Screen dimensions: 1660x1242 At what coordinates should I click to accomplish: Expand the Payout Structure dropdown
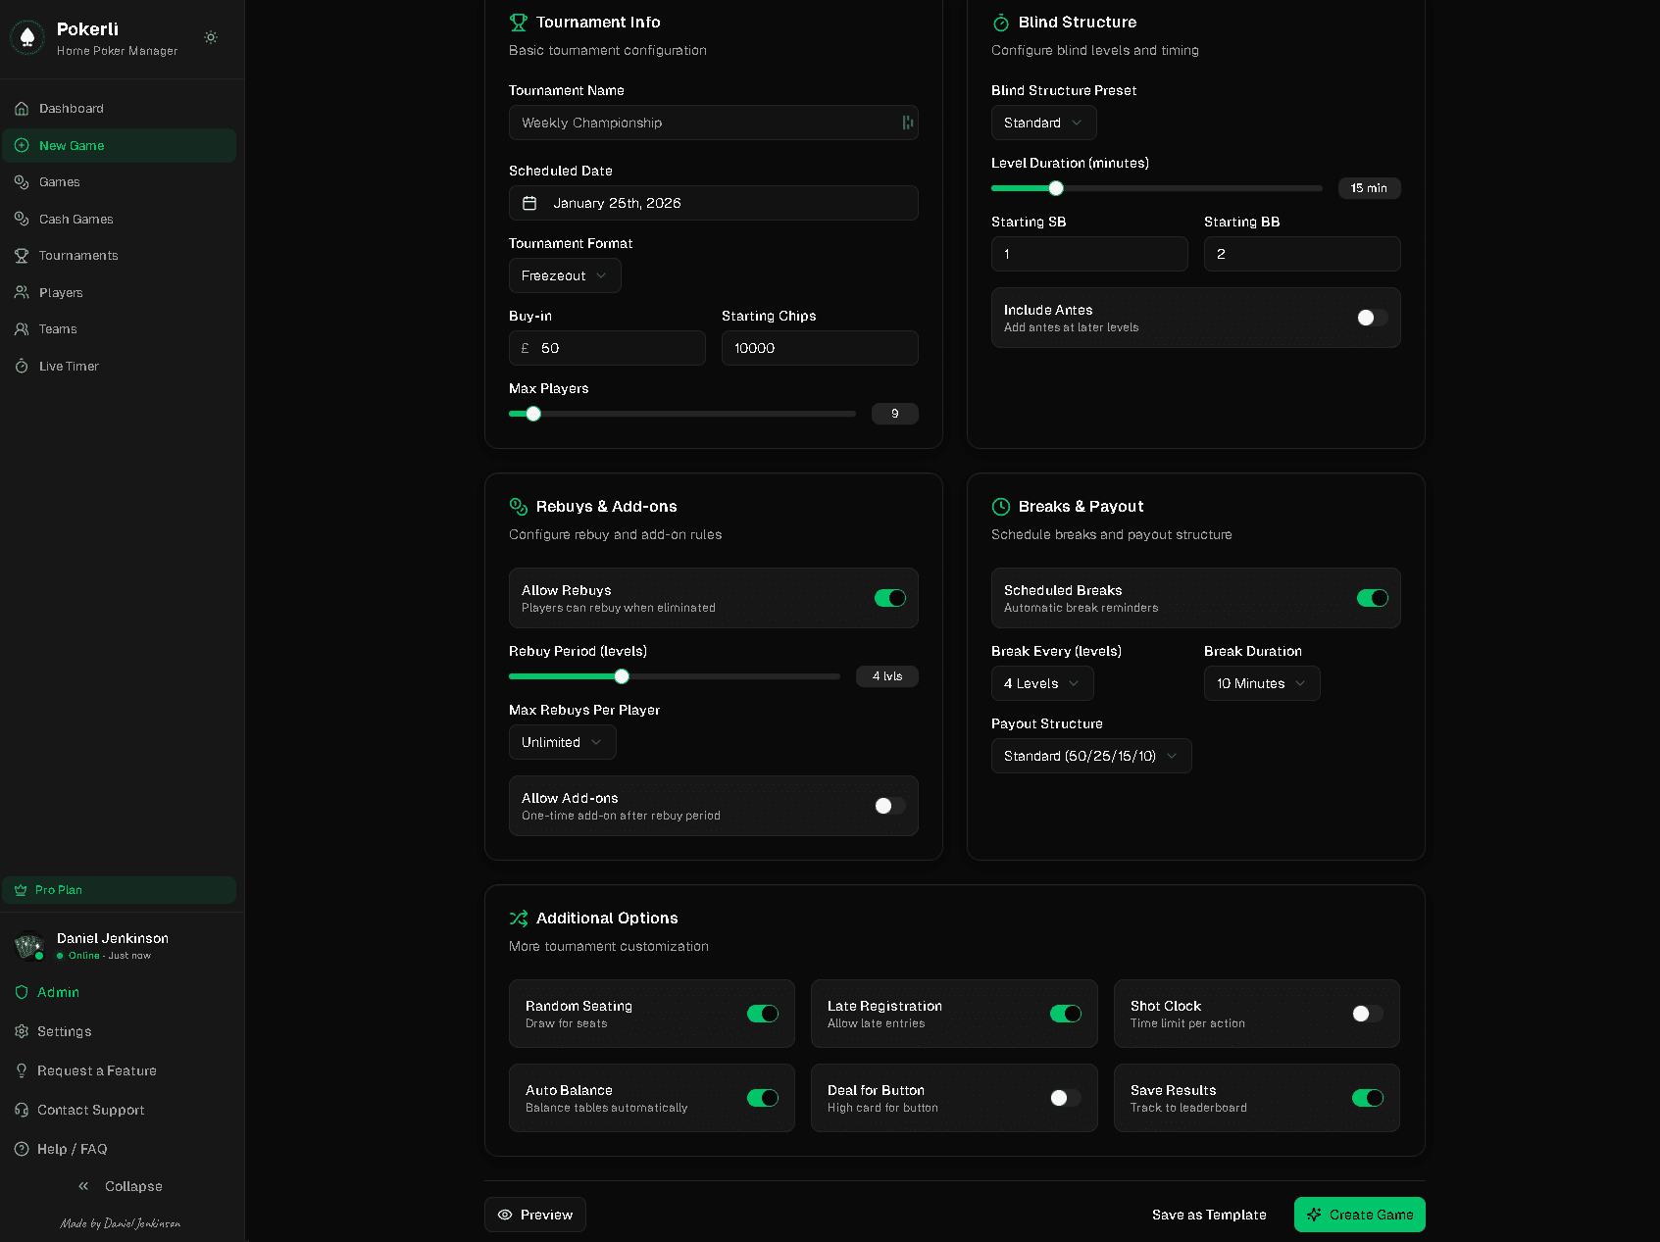tap(1091, 756)
